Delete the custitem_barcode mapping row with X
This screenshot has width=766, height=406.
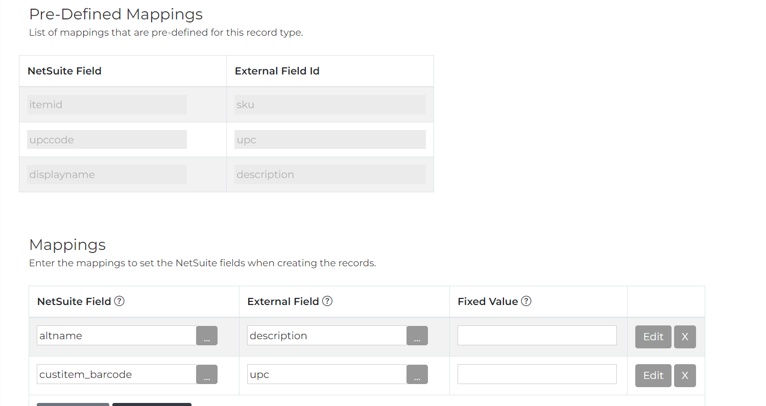coord(685,375)
